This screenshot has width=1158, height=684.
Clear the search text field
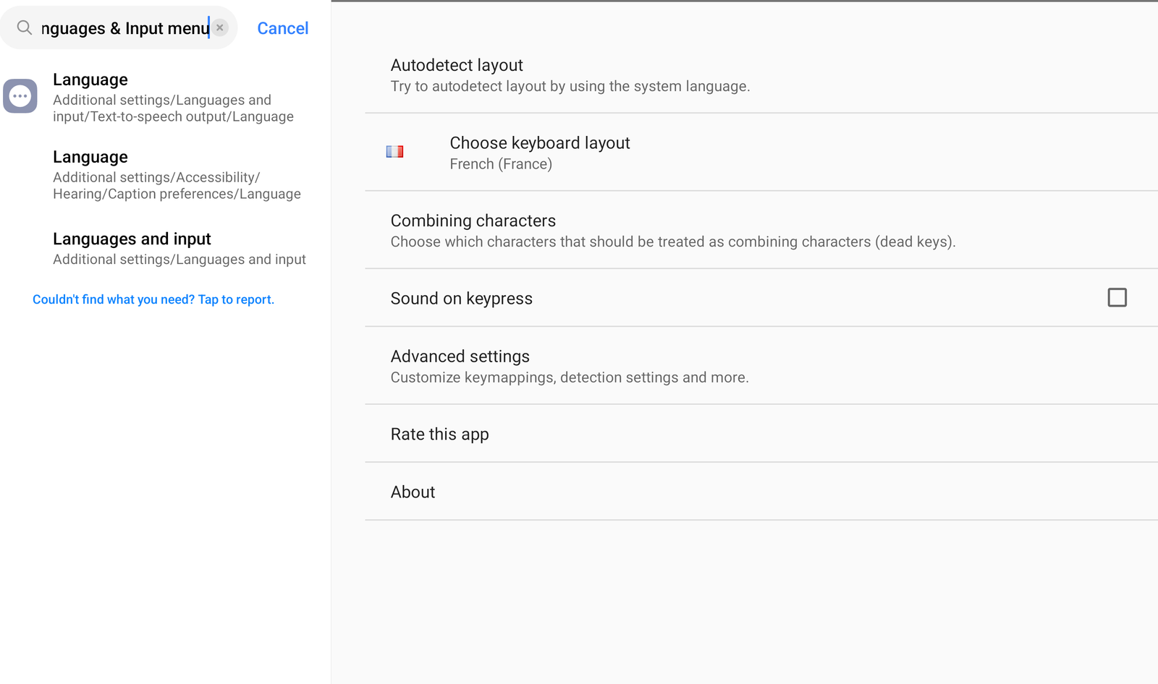click(x=220, y=28)
